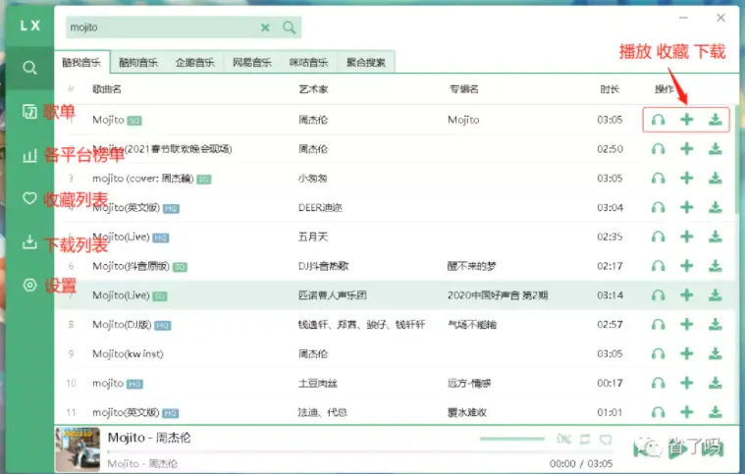Adjust the volume slider in player bar
Viewport: 745px width, 474px height.
(x=512, y=439)
